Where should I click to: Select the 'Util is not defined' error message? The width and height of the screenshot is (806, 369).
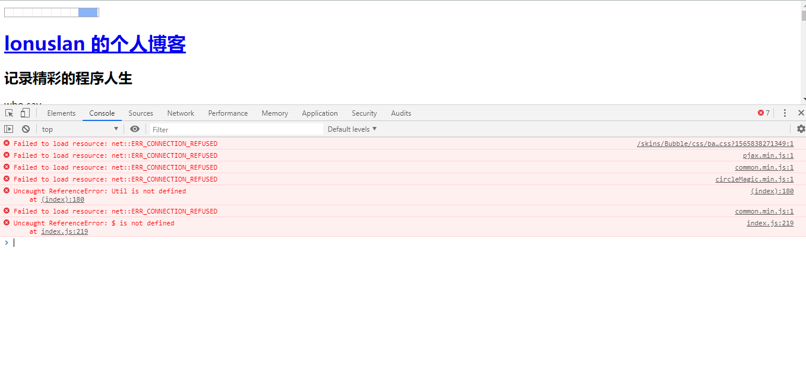tap(100, 191)
